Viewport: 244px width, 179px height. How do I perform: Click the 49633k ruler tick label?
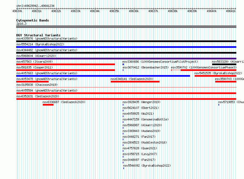tap(76, 11)
